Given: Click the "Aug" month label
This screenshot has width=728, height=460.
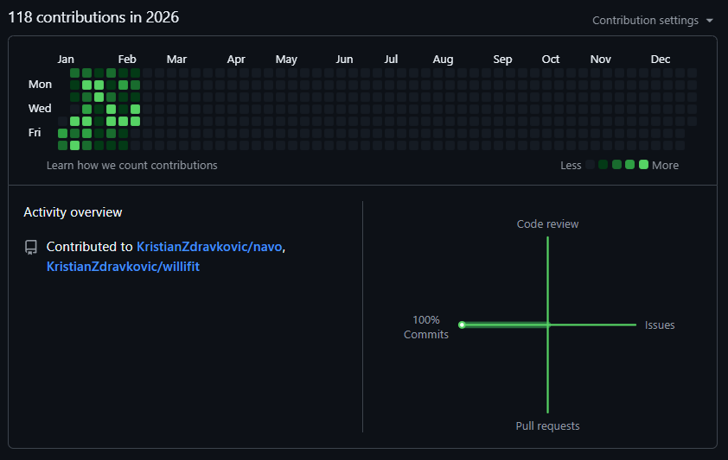Looking at the screenshot, I should coord(443,60).
